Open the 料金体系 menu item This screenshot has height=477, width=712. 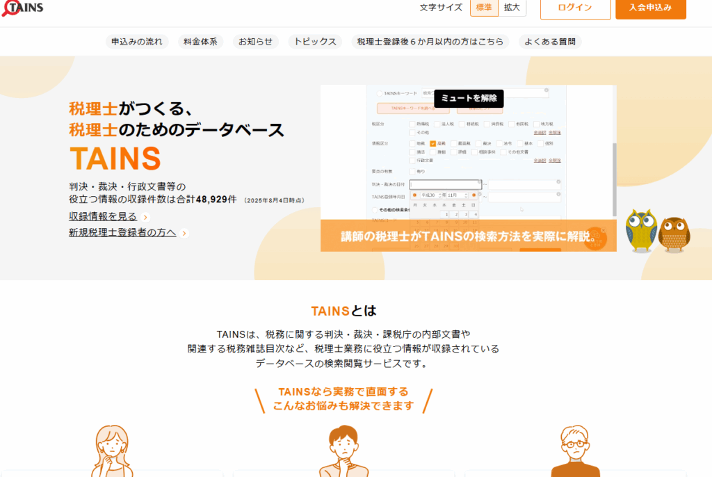201,42
